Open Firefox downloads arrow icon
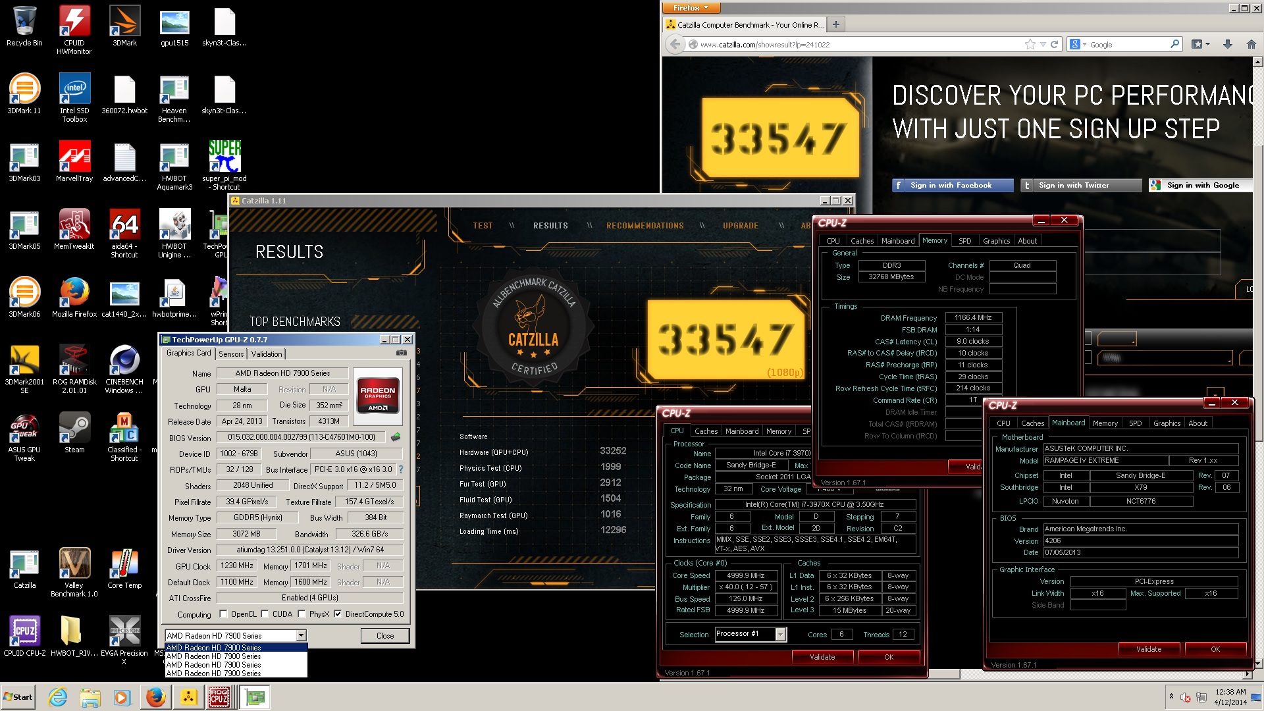The image size is (1264, 711). (x=1228, y=44)
